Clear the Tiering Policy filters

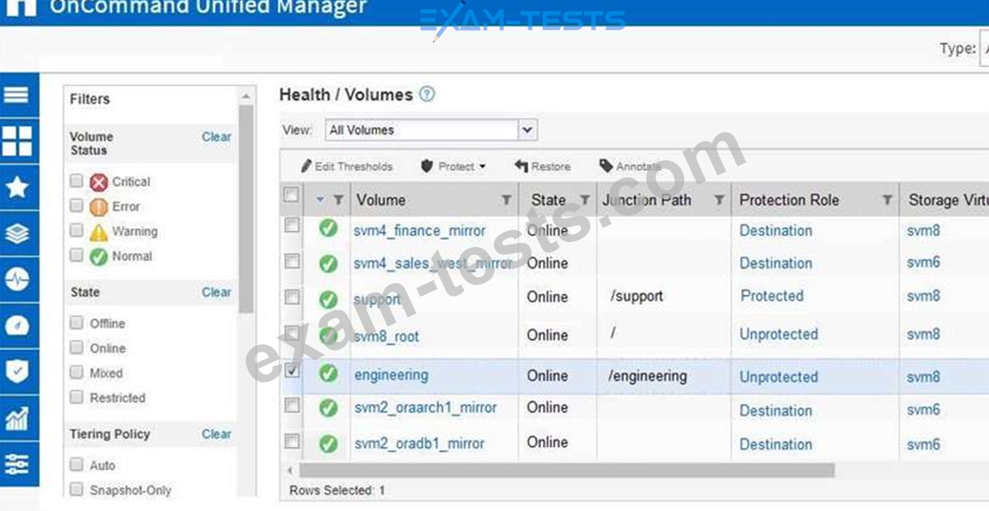click(x=216, y=434)
